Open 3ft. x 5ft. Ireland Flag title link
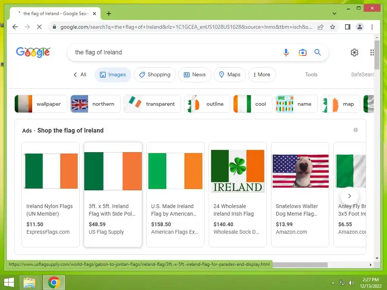 (112, 210)
